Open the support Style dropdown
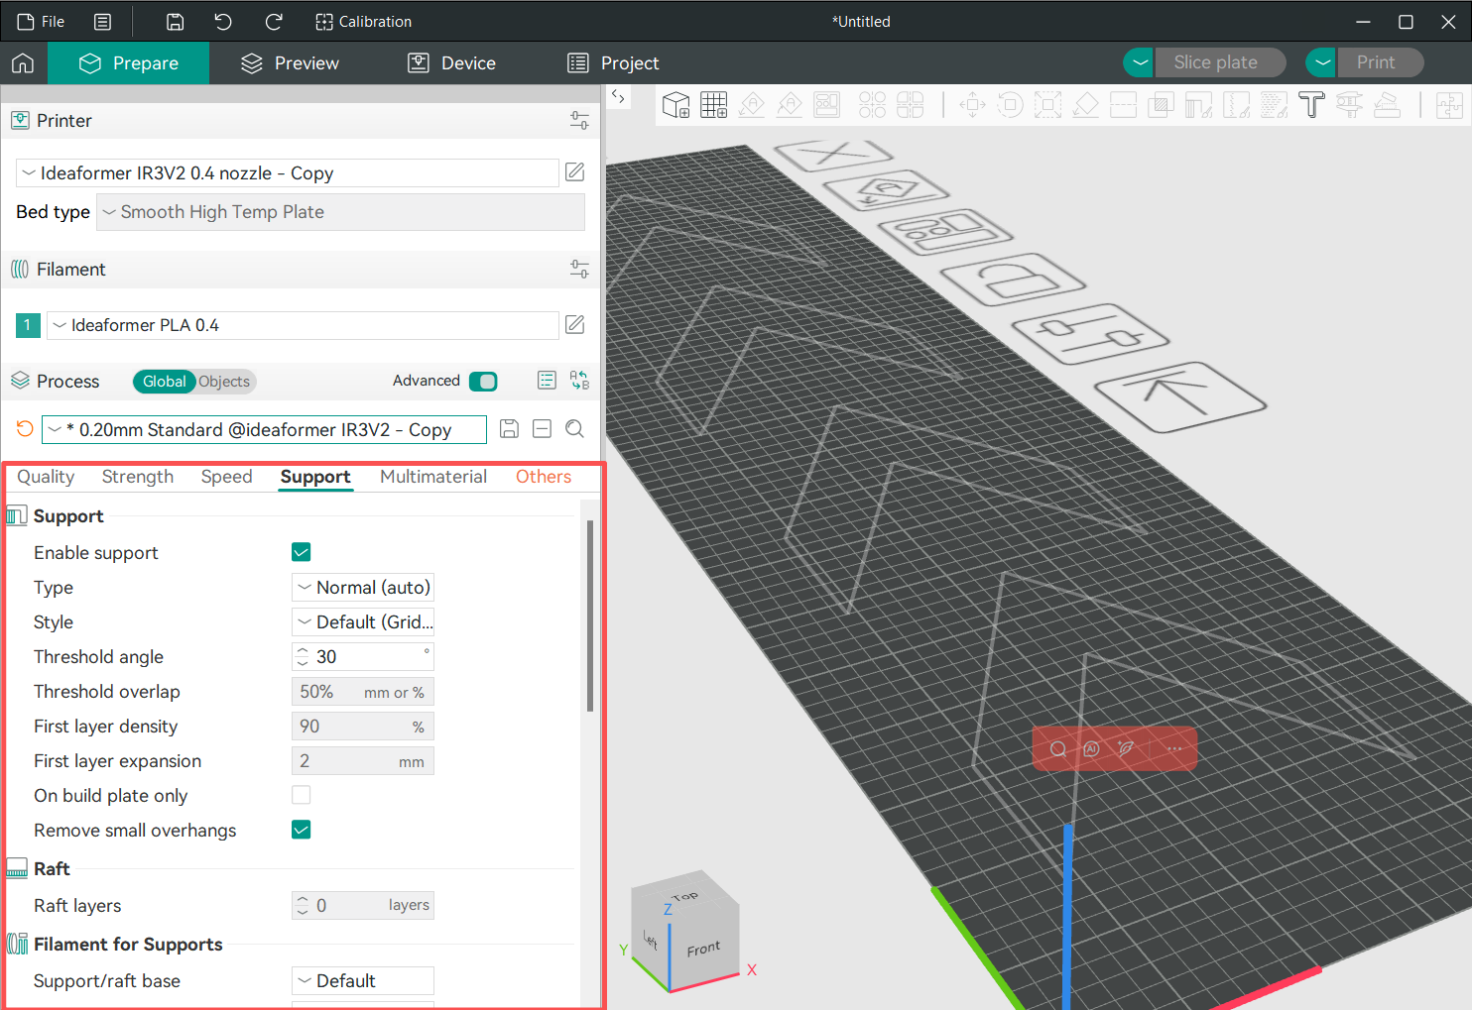The width and height of the screenshot is (1472, 1010). pos(363,622)
